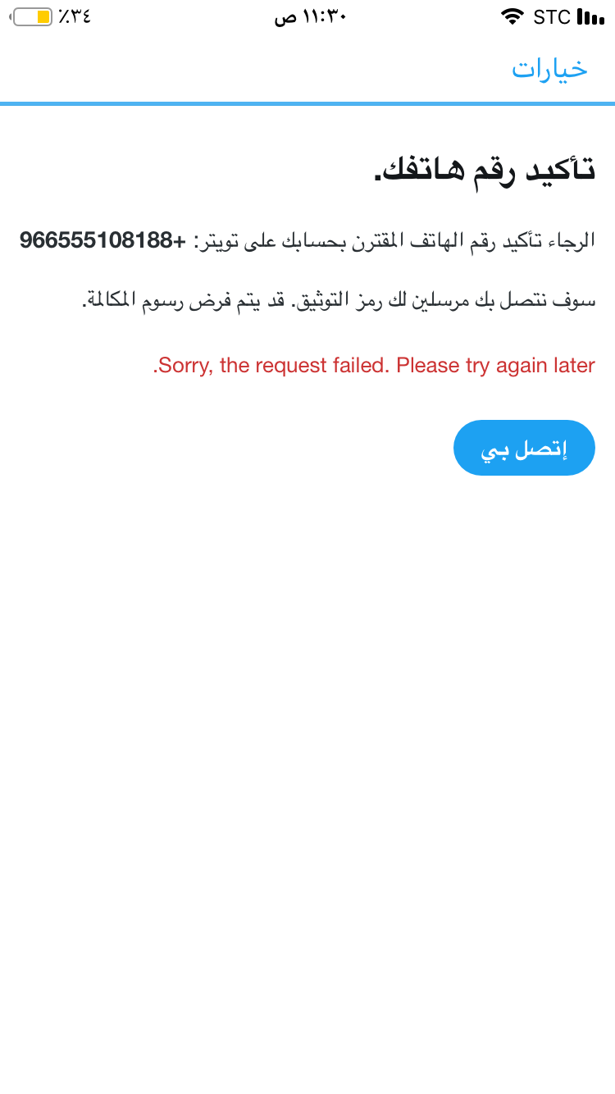Select the phone number +966555108188
The height and width of the screenshot is (1094, 615).
pyautogui.click(x=103, y=240)
